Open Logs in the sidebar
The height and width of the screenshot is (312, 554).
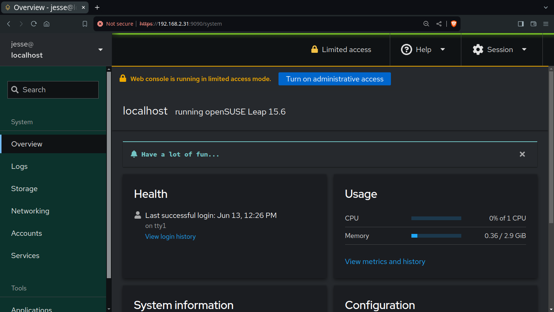pos(53,166)
